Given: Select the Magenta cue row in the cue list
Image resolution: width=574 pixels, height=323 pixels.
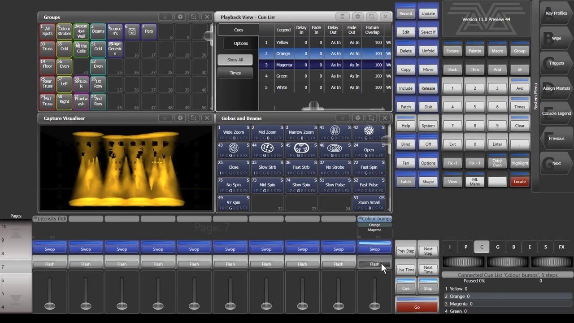Looking at the screenshot, I should 284,65.
